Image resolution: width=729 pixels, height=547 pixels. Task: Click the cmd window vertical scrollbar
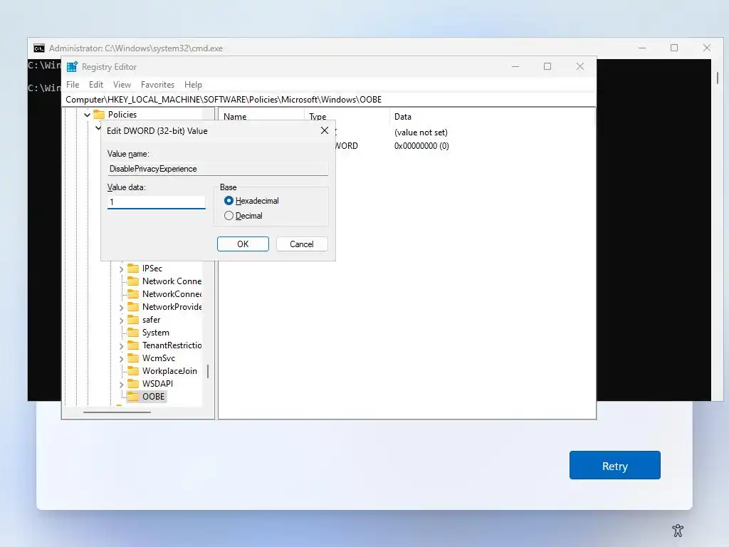pyautogui.click(x=718, y=78)
